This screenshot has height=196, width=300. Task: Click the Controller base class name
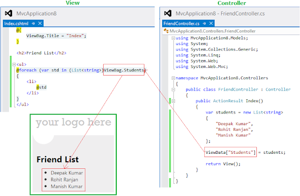[x=278, y=90]
